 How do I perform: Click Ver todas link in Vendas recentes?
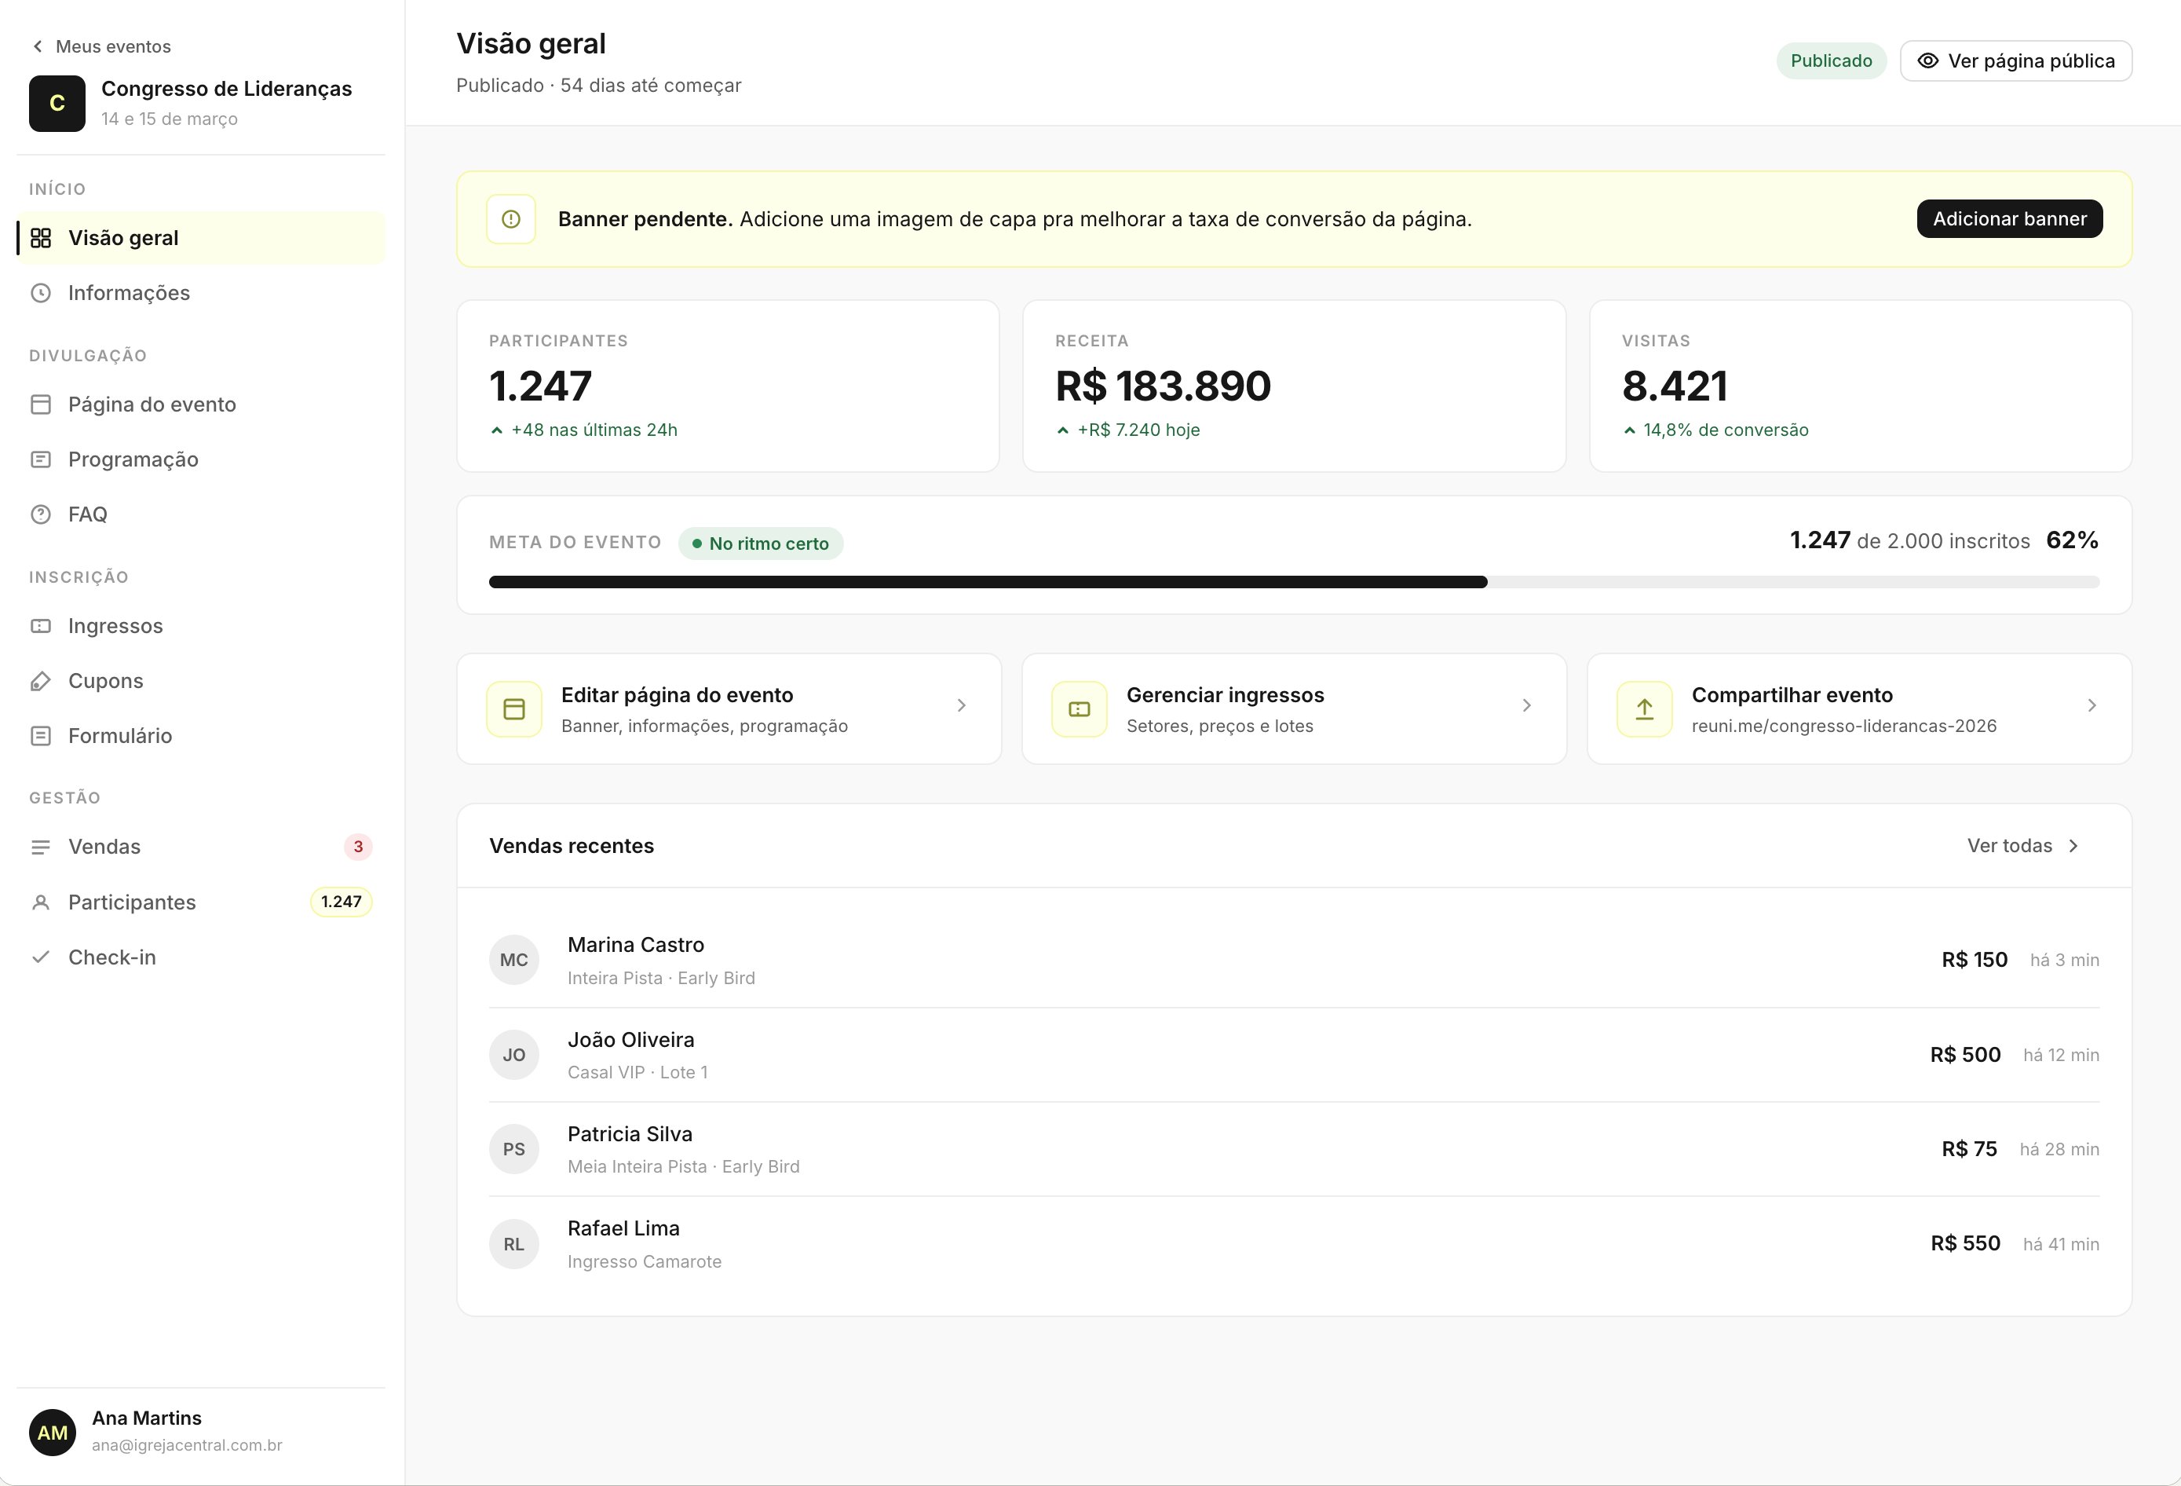coord(2023,846)
